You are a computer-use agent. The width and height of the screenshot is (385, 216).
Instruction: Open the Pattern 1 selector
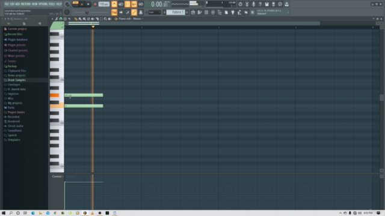[x=176, y=12]
